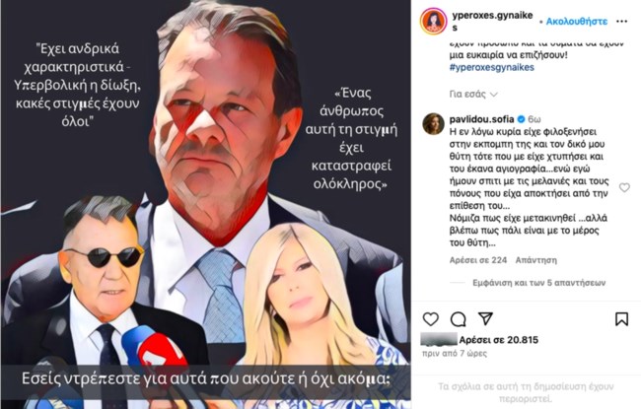This screenshot has height=409, width=641.
Task: Open yperoxes.gynaikes profile avatar
Action: (433, 21)
